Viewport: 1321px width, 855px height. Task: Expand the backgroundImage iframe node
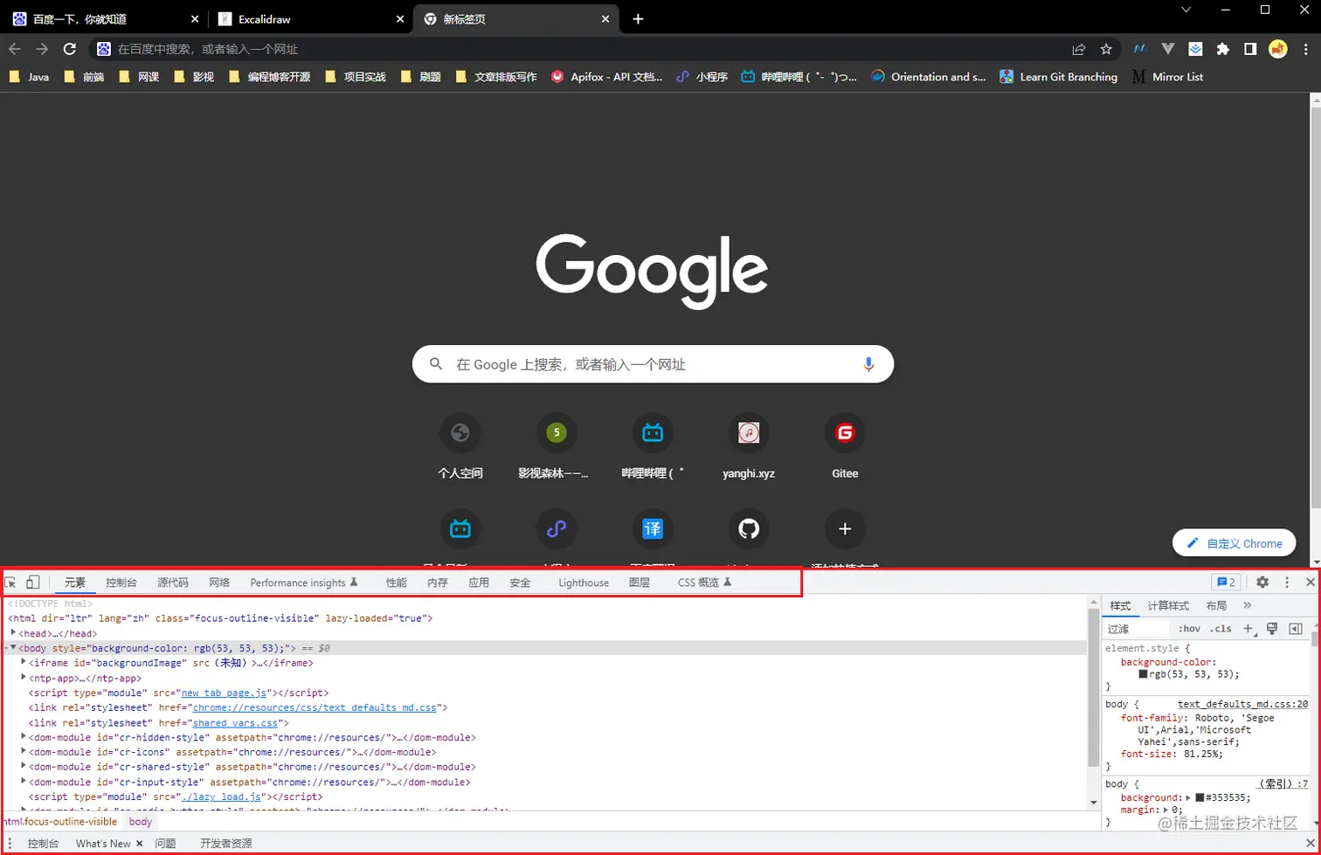click(x=22, y=662)
